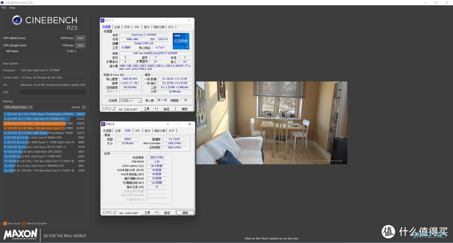Screen dimensions: 453x243
Task: Click the CPU-Z title icon of the memory window
Action: [103, 124]
